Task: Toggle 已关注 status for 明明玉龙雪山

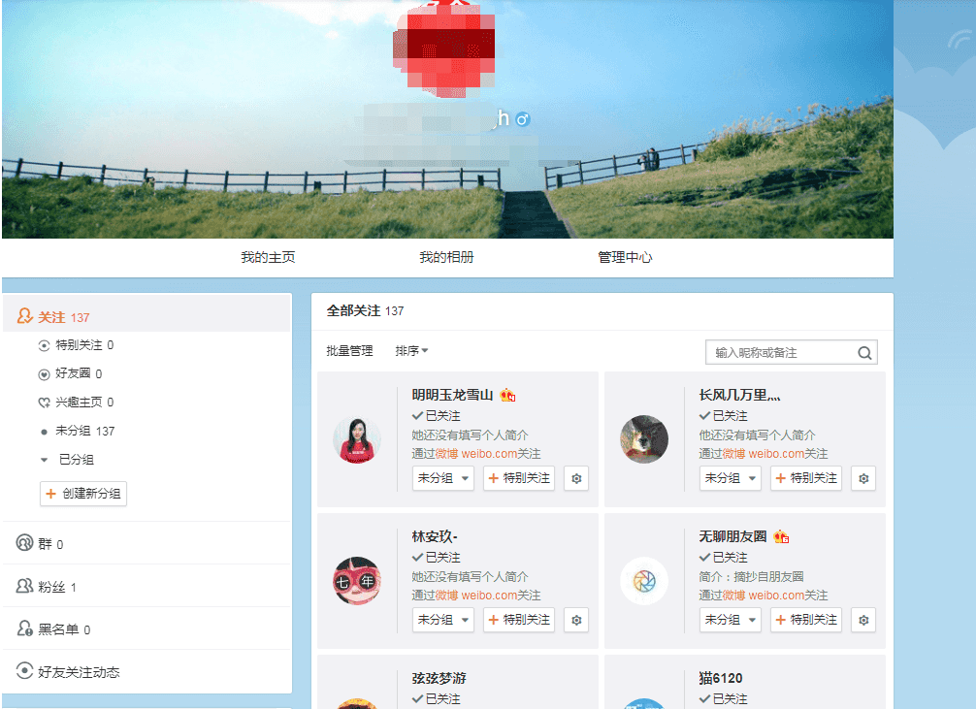Action: pyautogui.click(x=437, y=416)
